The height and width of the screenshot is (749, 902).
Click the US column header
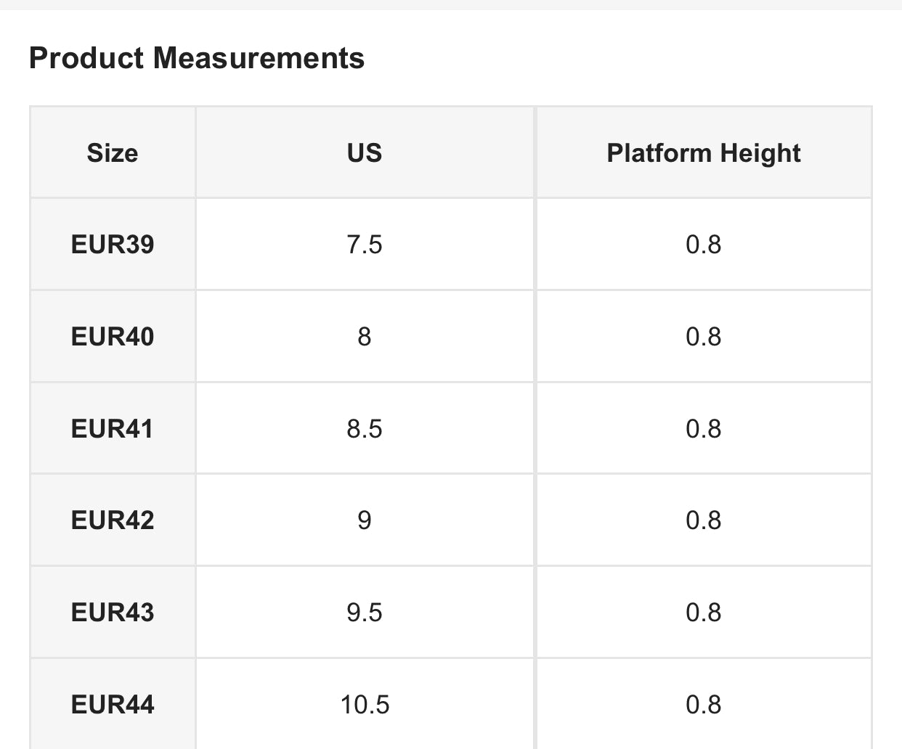[365, 153]
